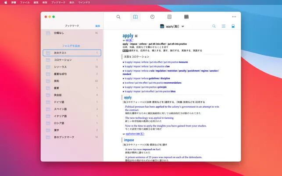
Task: Select the シソーラス folder
Action: coord(72,67)
